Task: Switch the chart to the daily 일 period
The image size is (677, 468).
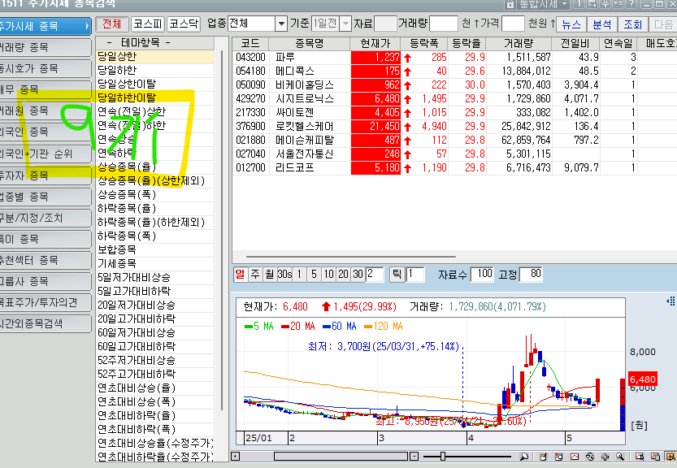Action: pos(240,274)
